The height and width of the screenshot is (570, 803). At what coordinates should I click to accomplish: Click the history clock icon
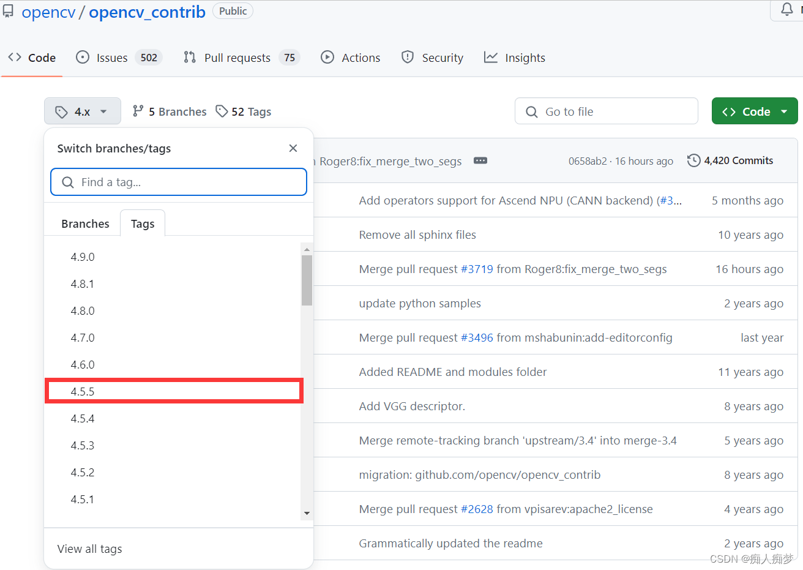tap(693, 160)
